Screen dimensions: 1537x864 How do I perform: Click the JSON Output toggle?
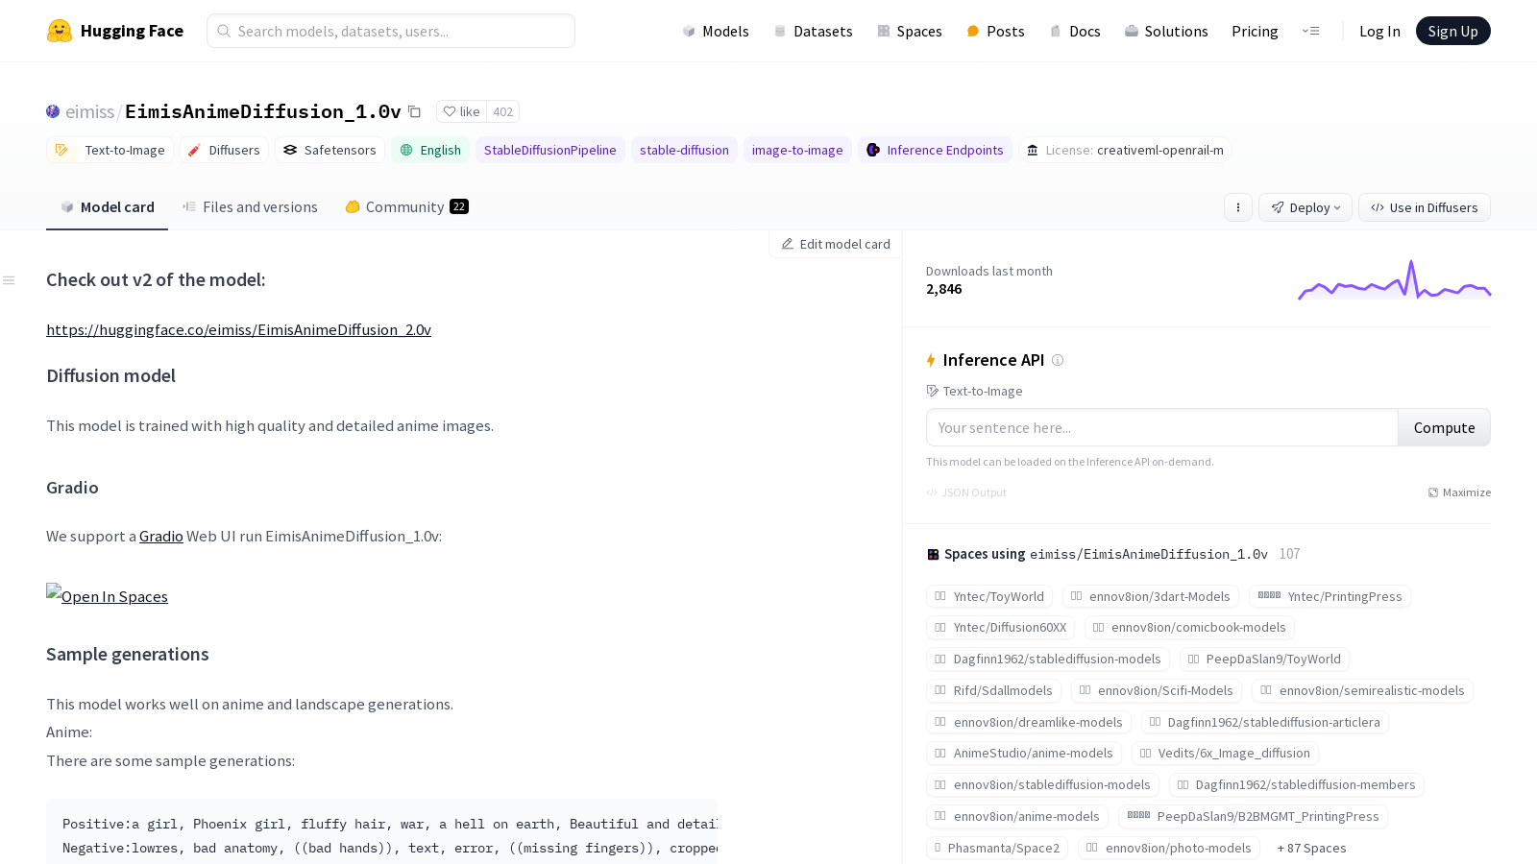tap(966, 492)
